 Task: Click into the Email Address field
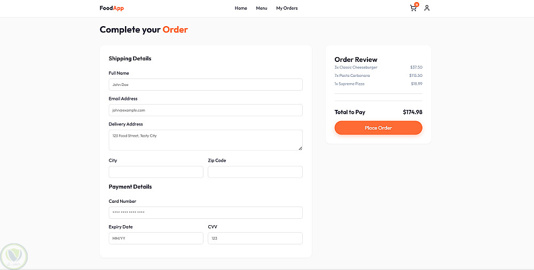click(206, 110)
